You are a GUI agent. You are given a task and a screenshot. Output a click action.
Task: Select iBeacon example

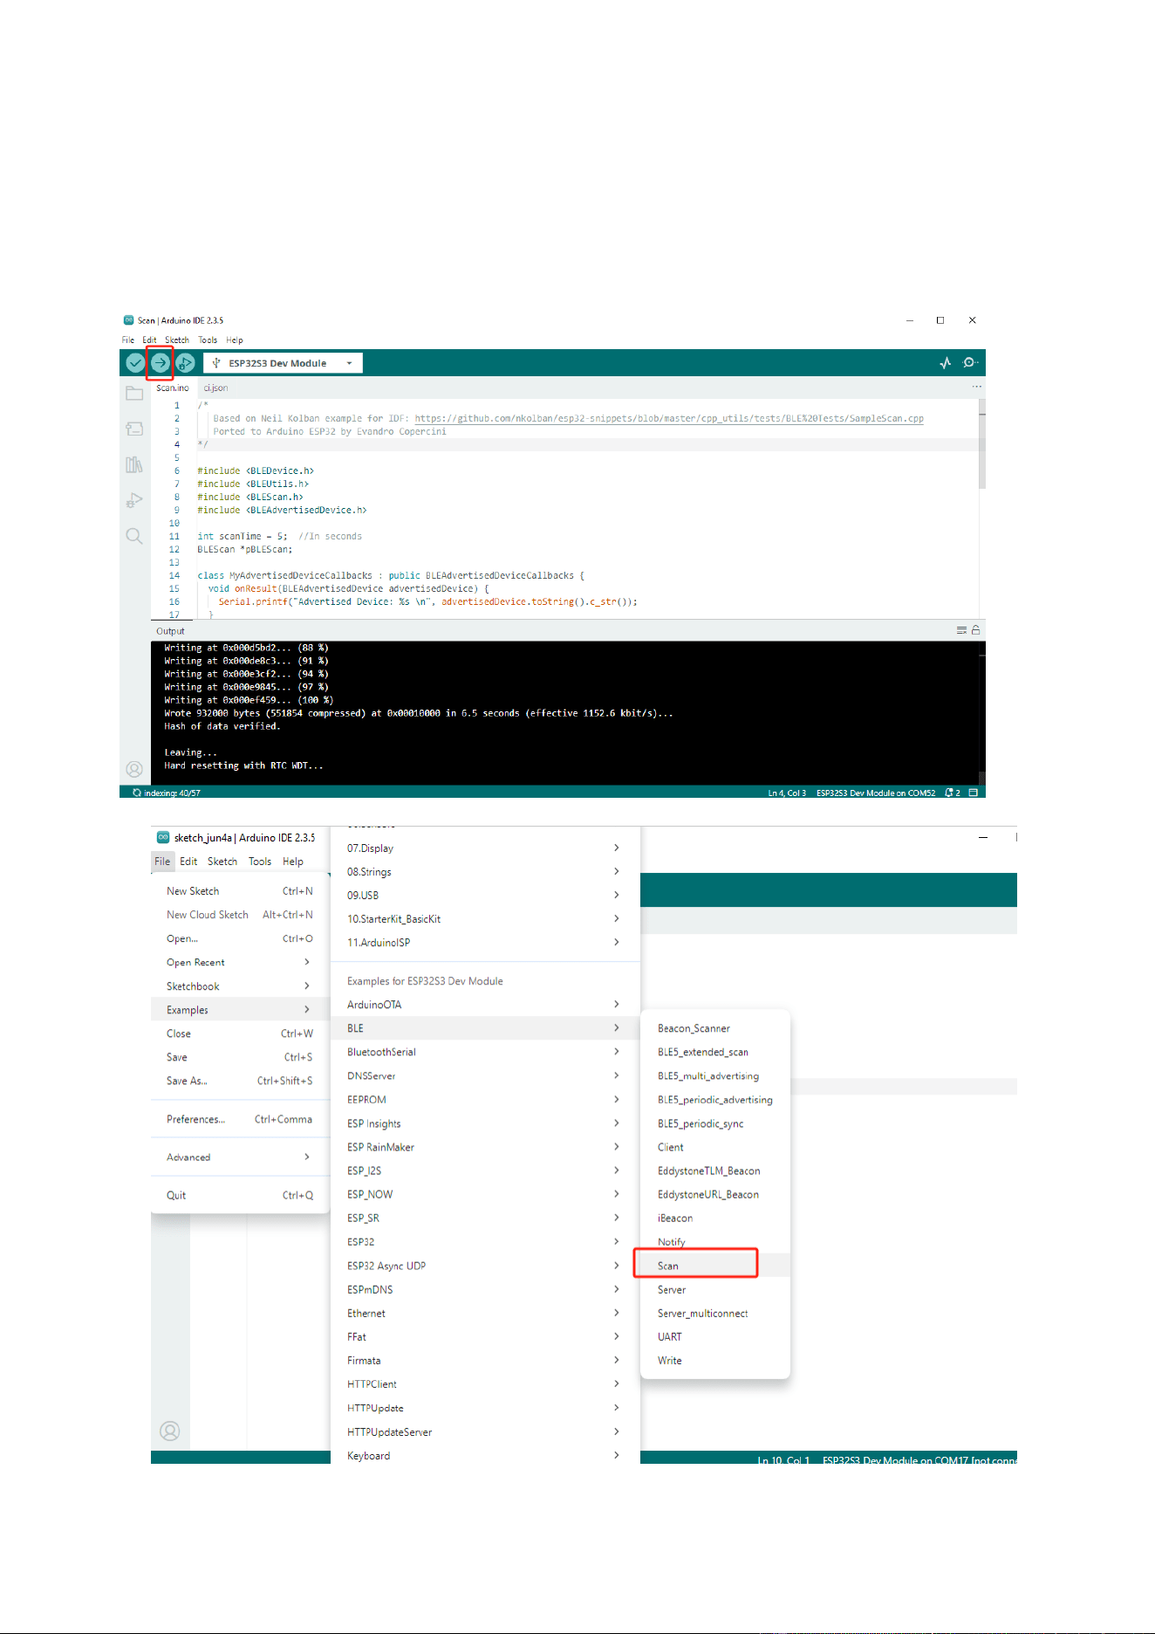coord(715,1218)
